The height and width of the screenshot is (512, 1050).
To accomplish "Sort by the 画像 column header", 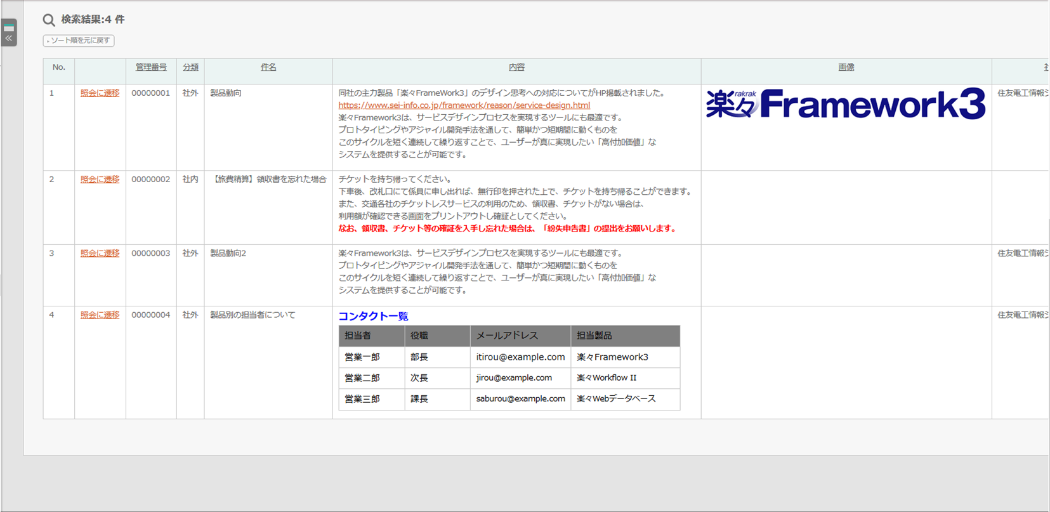I will [x=846, y=67].
